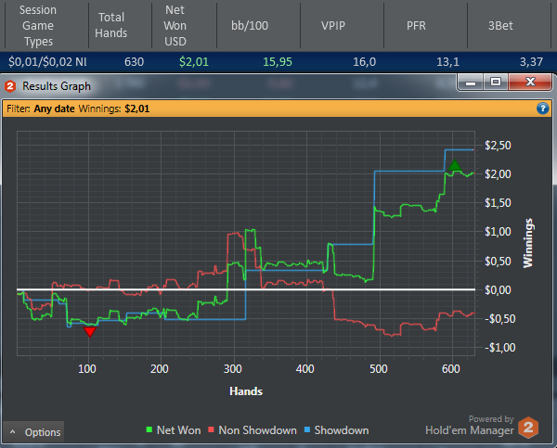557x448 pixels.
Task: Minimize the Results Graph window
Action: [x=471, y=83]
